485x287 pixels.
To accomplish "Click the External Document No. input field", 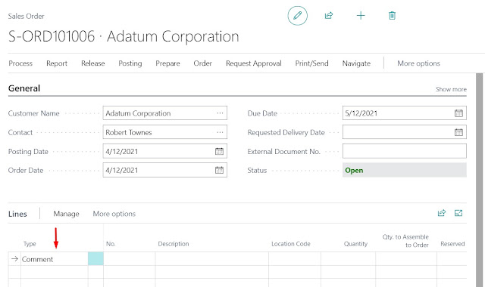I will coord(404,151).
